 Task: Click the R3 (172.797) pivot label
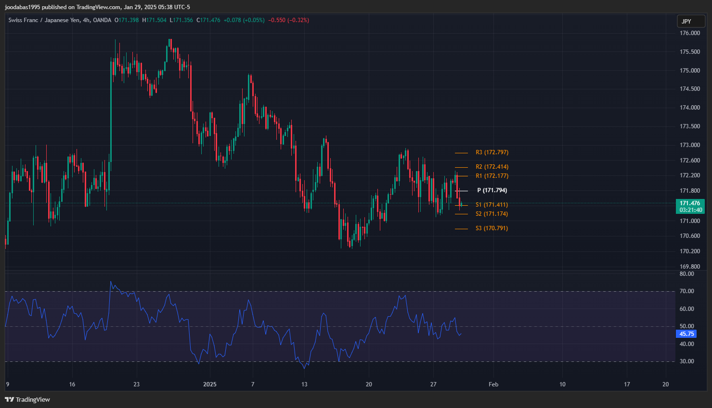(x=492, y=152)
